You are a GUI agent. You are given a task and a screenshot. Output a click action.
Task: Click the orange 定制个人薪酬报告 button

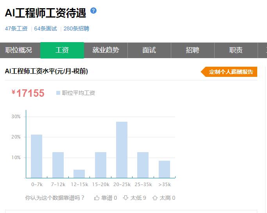coord(229,72)
